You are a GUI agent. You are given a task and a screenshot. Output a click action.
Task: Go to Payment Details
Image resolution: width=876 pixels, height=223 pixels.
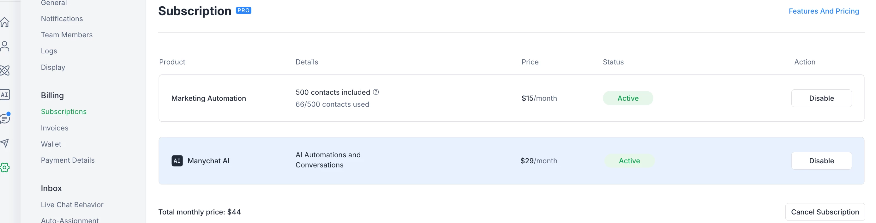pos(68,160)
